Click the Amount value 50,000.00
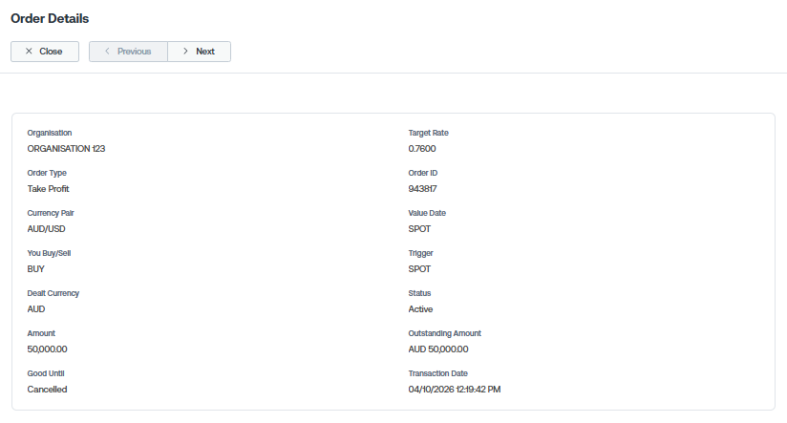This screenshot has width=787, height=423. pyautogui.click(x=47, y=349)
